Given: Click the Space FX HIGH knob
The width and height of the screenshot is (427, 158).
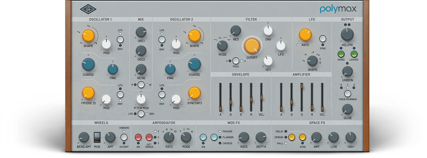Looking at the screenshot, I should (x=350, y=137).
